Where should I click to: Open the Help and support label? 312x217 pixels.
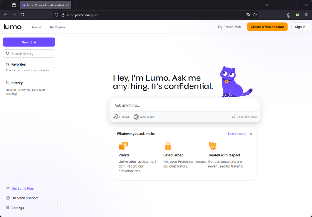(25, 198)
